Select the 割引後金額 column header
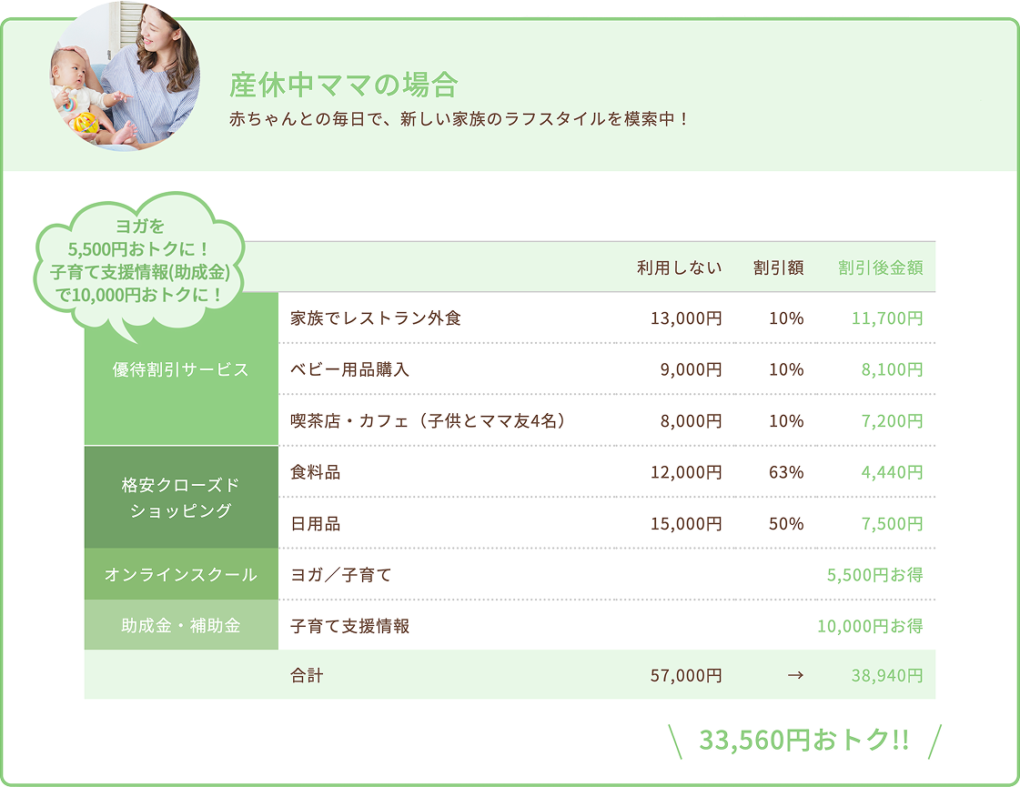Image resolution: width=1020 pixels, height=787 pixels. 882,266
